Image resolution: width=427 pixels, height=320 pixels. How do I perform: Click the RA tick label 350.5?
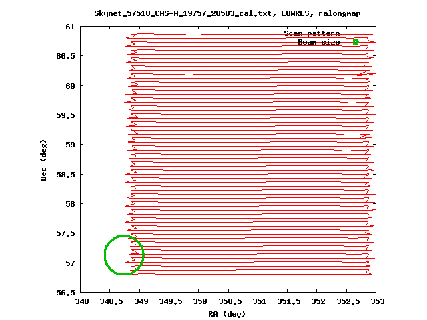click(x=230, y=301)
